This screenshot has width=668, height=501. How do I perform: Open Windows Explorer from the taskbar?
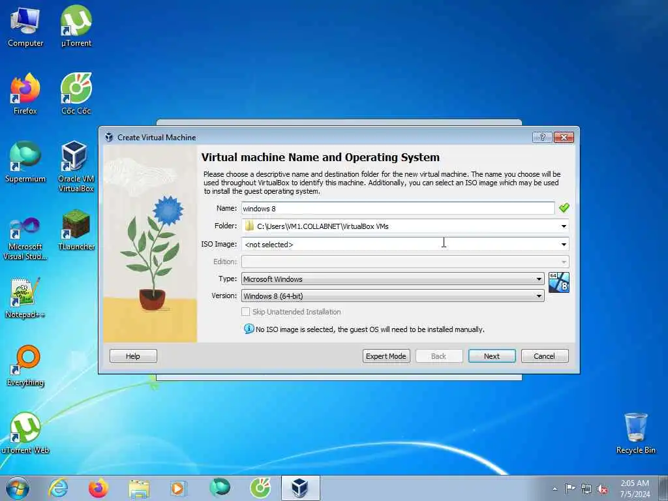[x=139, y=489]
